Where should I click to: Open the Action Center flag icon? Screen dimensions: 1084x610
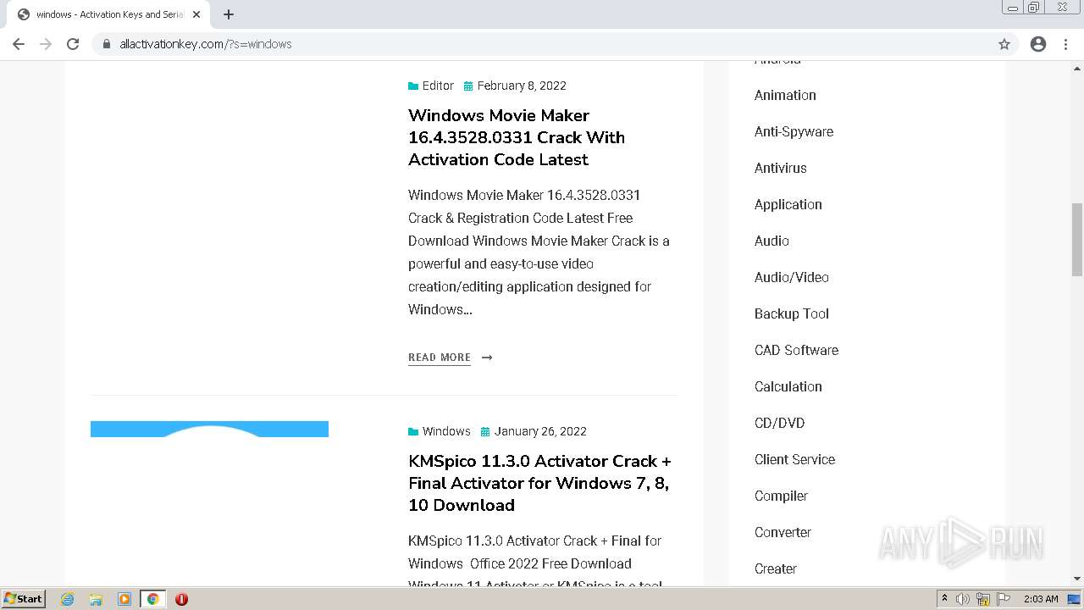click(1004, 599)
